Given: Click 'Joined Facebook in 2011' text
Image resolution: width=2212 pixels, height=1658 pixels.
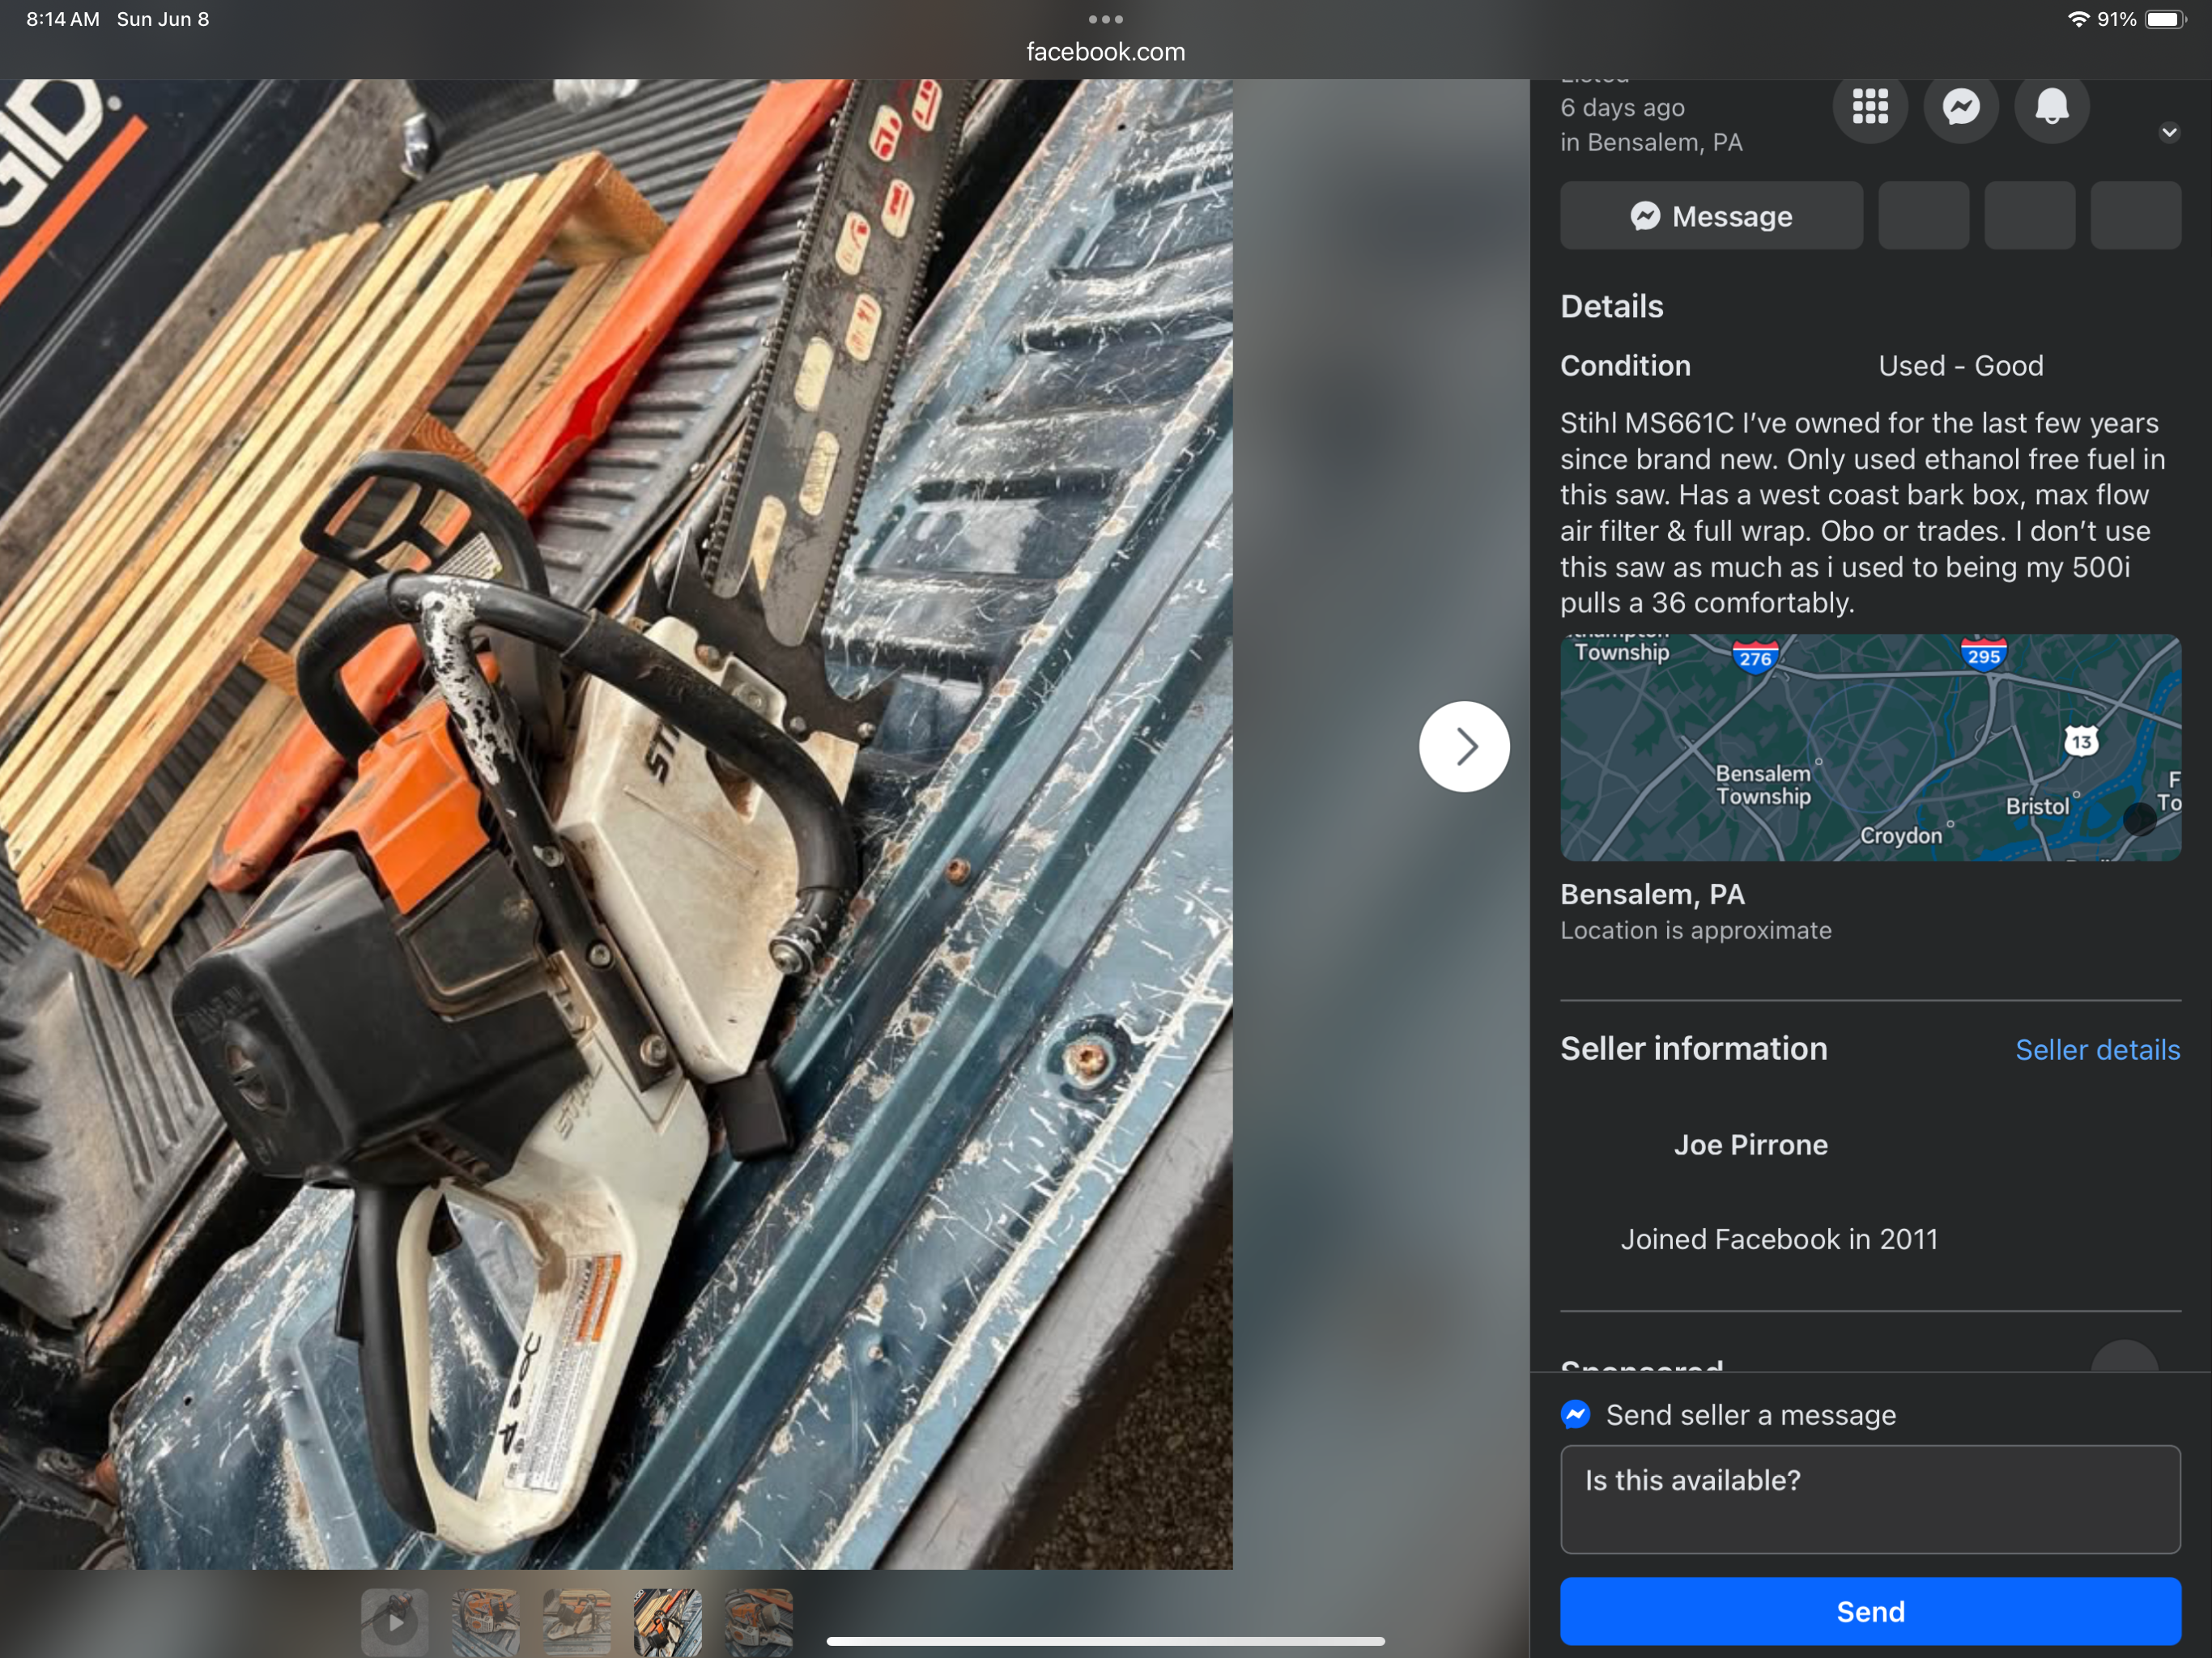Looking at the screenshot, I should (1779, 1239).
